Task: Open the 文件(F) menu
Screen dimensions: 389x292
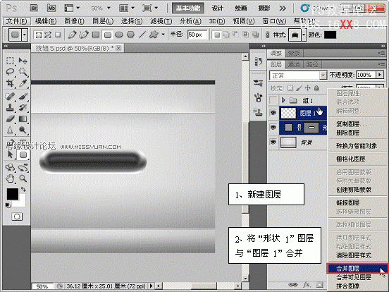Action: 17,21
